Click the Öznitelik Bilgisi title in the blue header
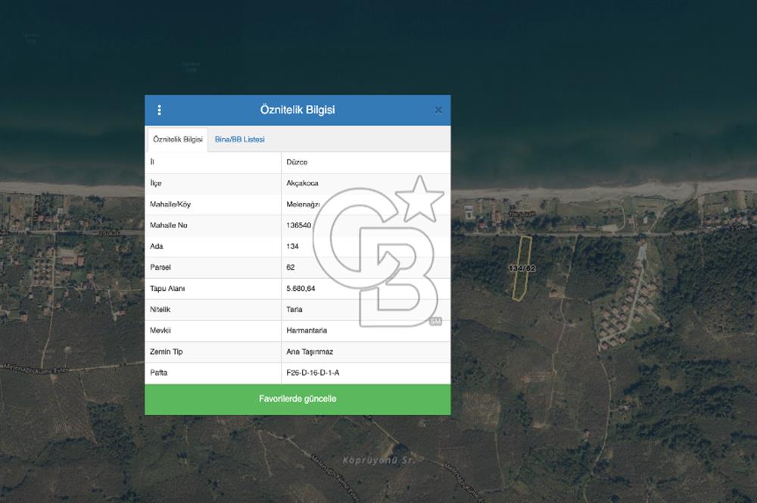The image size is (757, 503). 298,111
